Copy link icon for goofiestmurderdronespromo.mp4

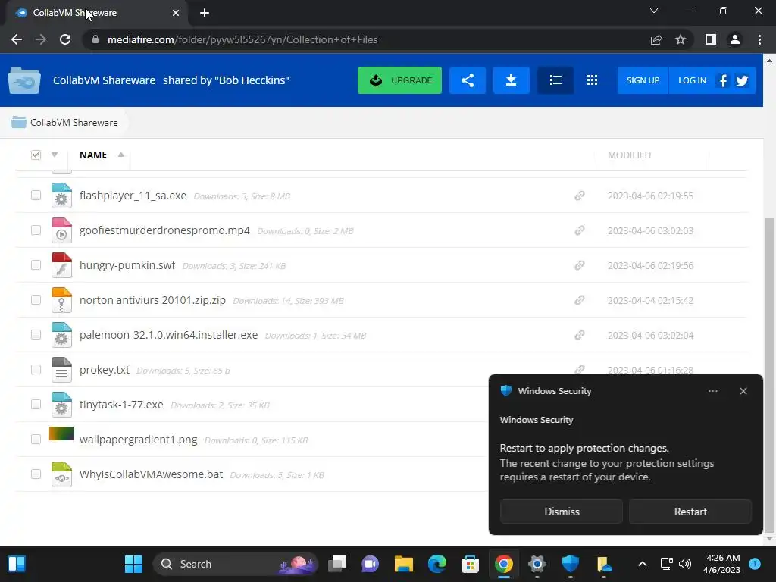coord(580,230)
